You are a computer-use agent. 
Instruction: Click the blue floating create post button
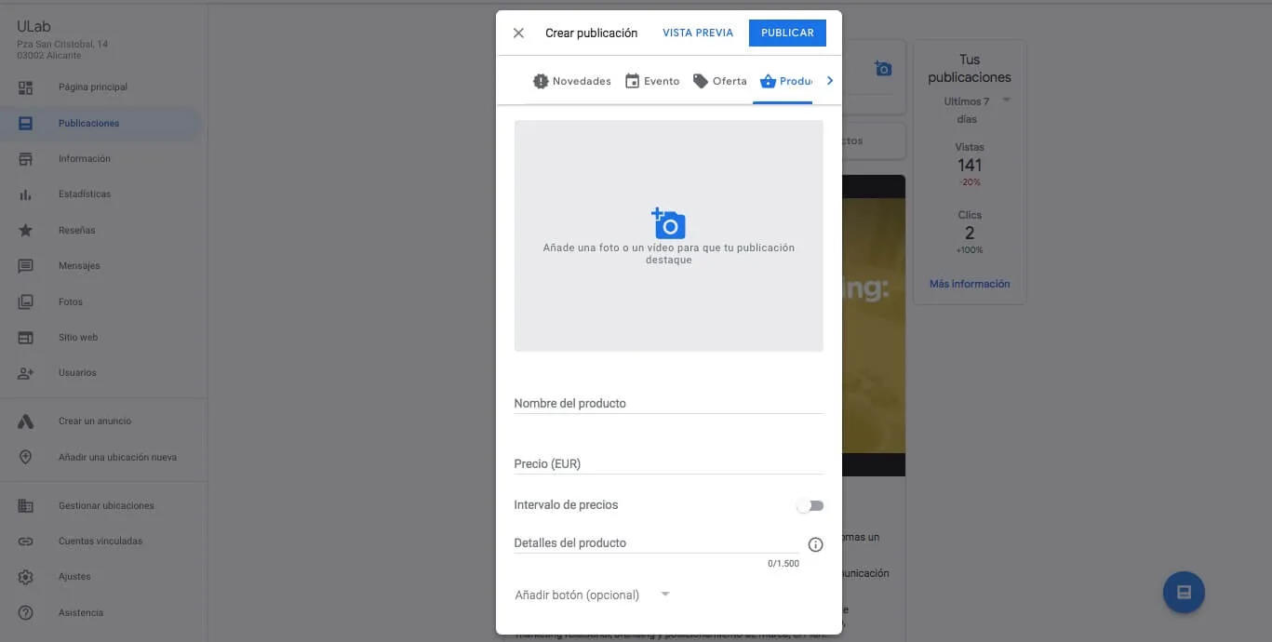(x=1184, y=592)
